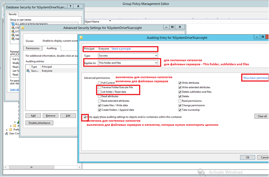Screen dimensions: 269x177
Task: Click Add button in Advanced Security Settings
Action: [33, 116]
